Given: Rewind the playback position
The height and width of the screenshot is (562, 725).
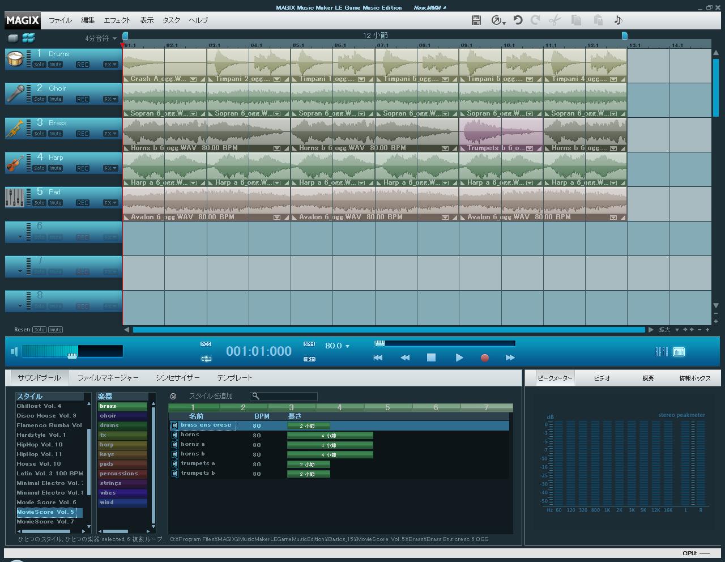Looking at the screenshot, I should tap(405, 357).
